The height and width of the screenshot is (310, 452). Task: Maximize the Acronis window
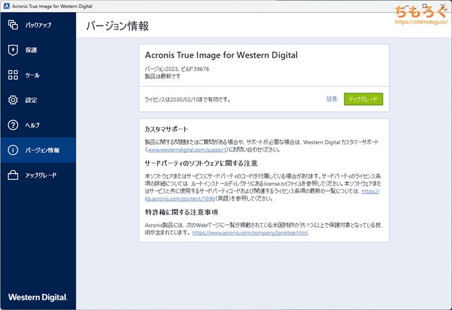click(x=425, y=6)
